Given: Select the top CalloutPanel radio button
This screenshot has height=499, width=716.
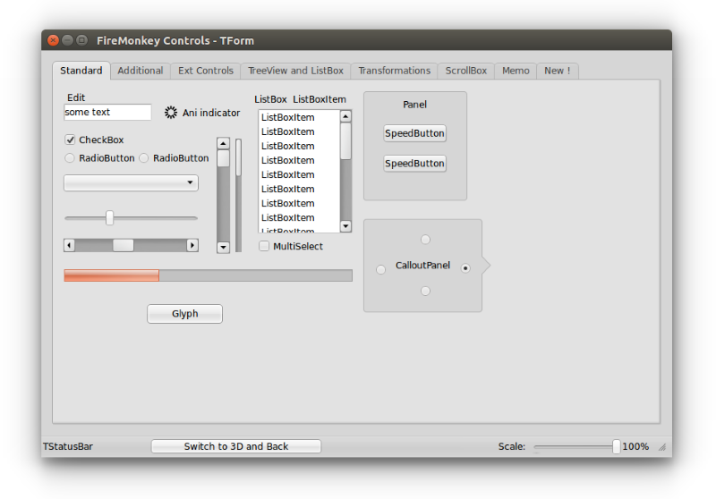Looking at the screenshot, I should tap(425, 240).
